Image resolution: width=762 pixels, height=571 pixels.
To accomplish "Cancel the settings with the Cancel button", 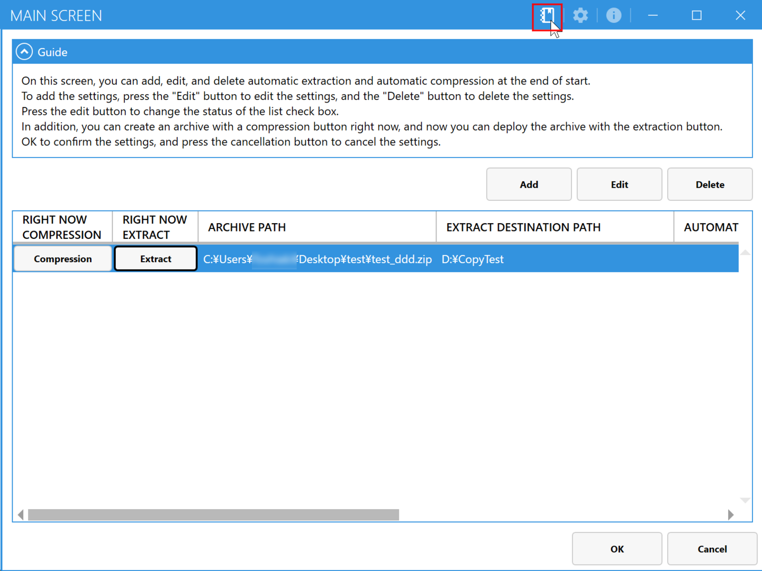I will 712,549.
